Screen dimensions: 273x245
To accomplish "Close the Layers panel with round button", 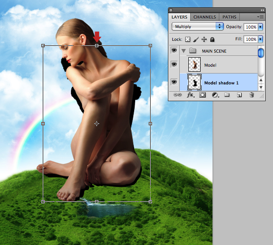I will point(171,10).
